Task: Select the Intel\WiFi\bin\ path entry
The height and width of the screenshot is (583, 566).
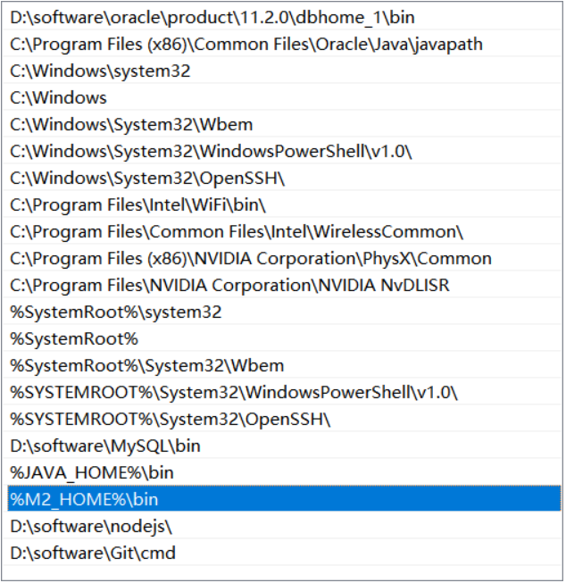Action: click(x=283, y=204)
